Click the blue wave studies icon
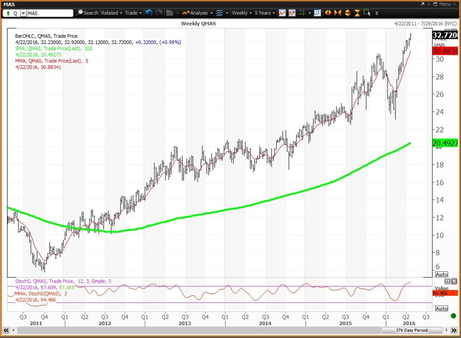Viewport: 461px width, 338px height. pos(219,13)
